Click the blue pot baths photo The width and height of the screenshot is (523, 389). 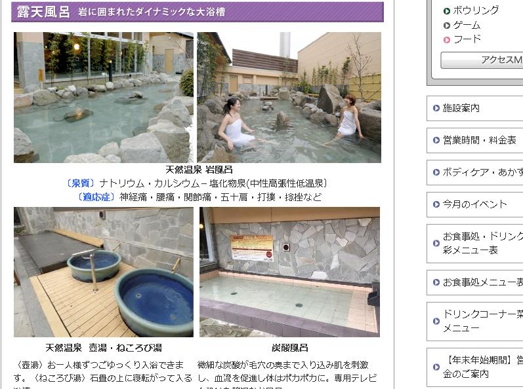pyautogui.click(x=104, y=272)
